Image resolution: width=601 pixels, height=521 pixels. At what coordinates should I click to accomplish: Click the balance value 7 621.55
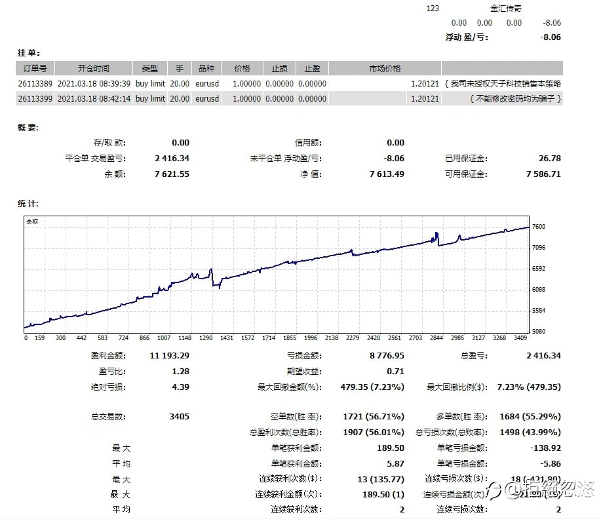(x=172, y=174)
